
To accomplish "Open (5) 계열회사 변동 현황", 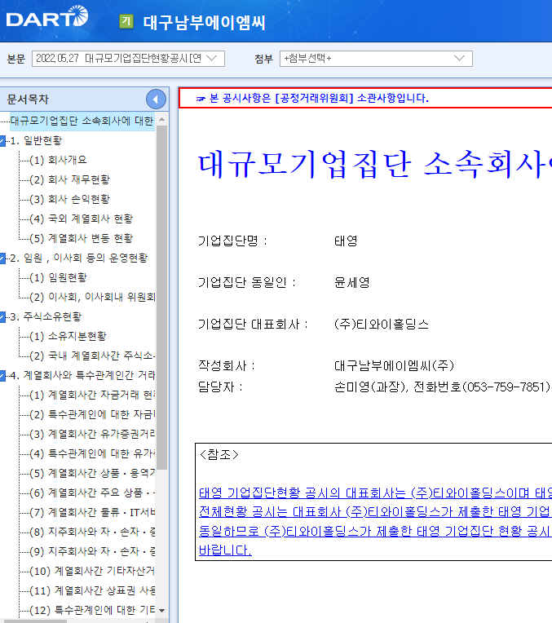I will point(81,238).
